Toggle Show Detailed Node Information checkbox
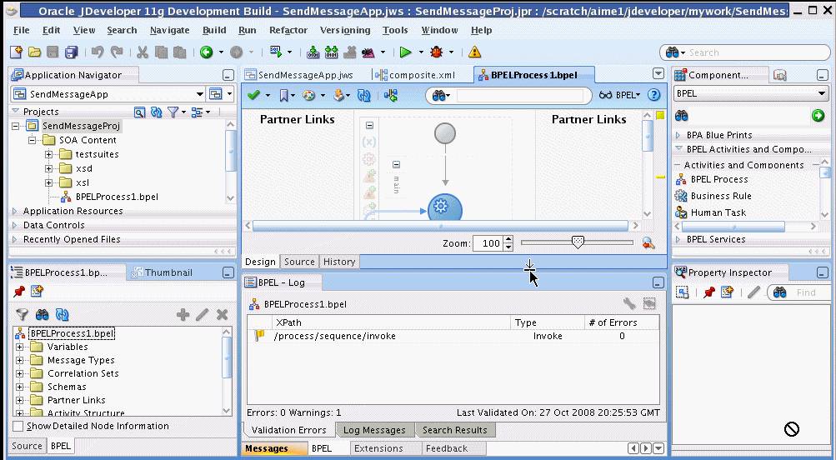This screenshot has width=836, height=460. click(x=18, y=426)
